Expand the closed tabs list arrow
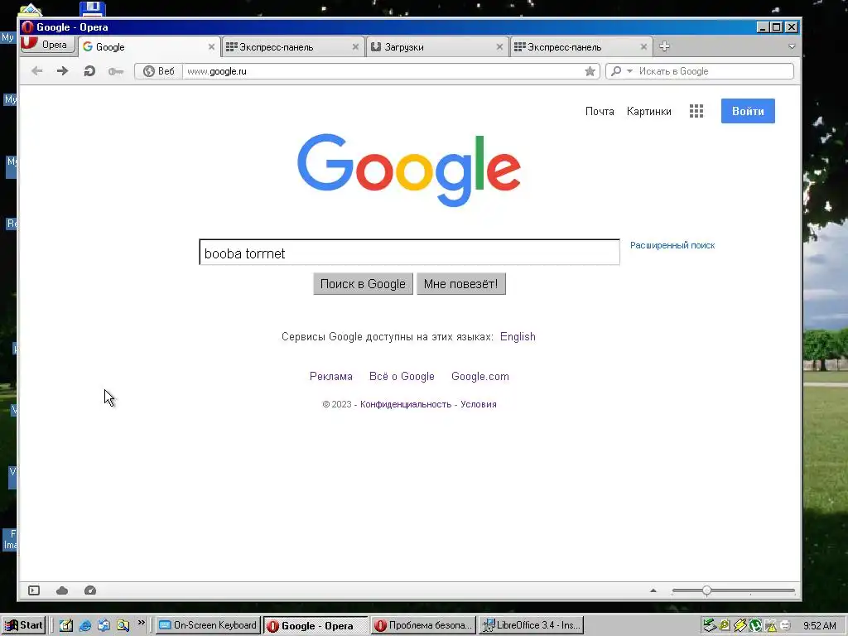Viewport: 848px width, 636px height. point(792,46)
